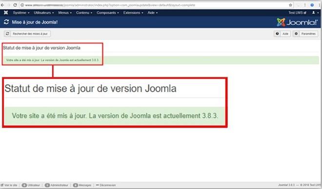The width and height of the screenshot is (322, 189).
Task: Click Rechercher des mises à jour button
Action: click(27, 34)
